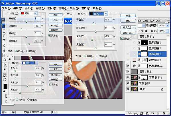Hide the 色相/饱和 adjustment layer
171x116 pixels.
(x=128, y=66)
